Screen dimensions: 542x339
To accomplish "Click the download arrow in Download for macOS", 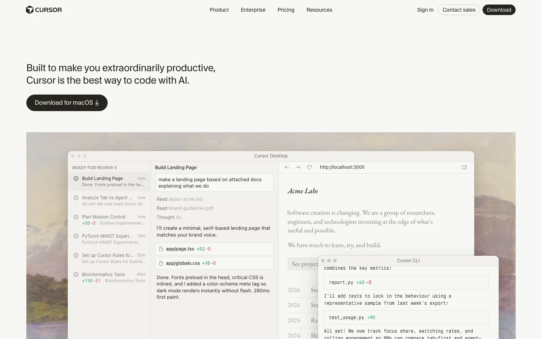I will [x=97, y=102].
